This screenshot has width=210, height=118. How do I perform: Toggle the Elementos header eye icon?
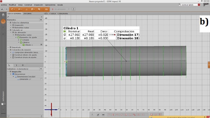coord(41,20)
